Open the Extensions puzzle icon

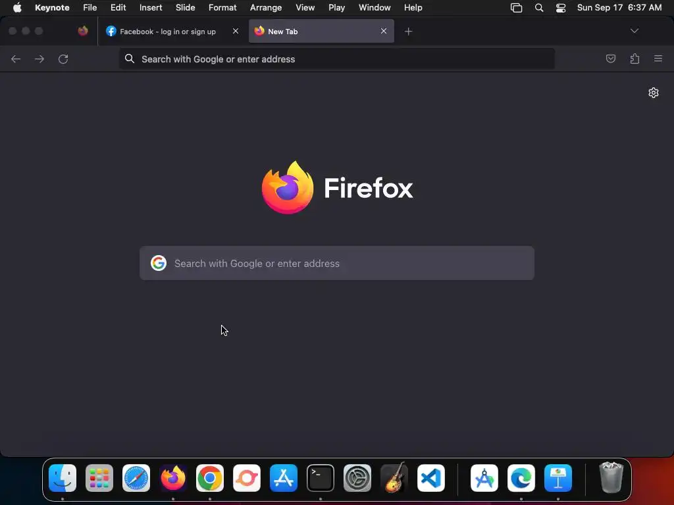[x=635, y=59]
